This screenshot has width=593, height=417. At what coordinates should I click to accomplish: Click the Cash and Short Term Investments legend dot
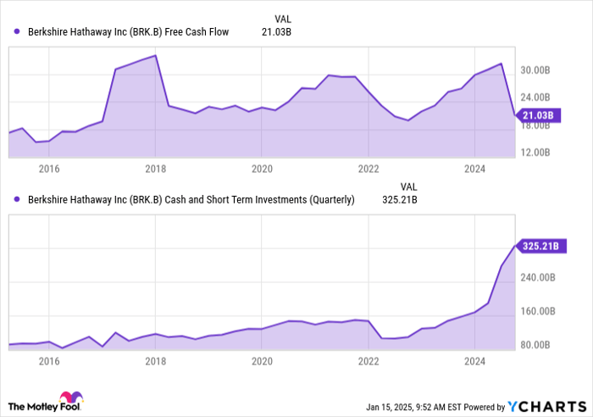point(17,200)
